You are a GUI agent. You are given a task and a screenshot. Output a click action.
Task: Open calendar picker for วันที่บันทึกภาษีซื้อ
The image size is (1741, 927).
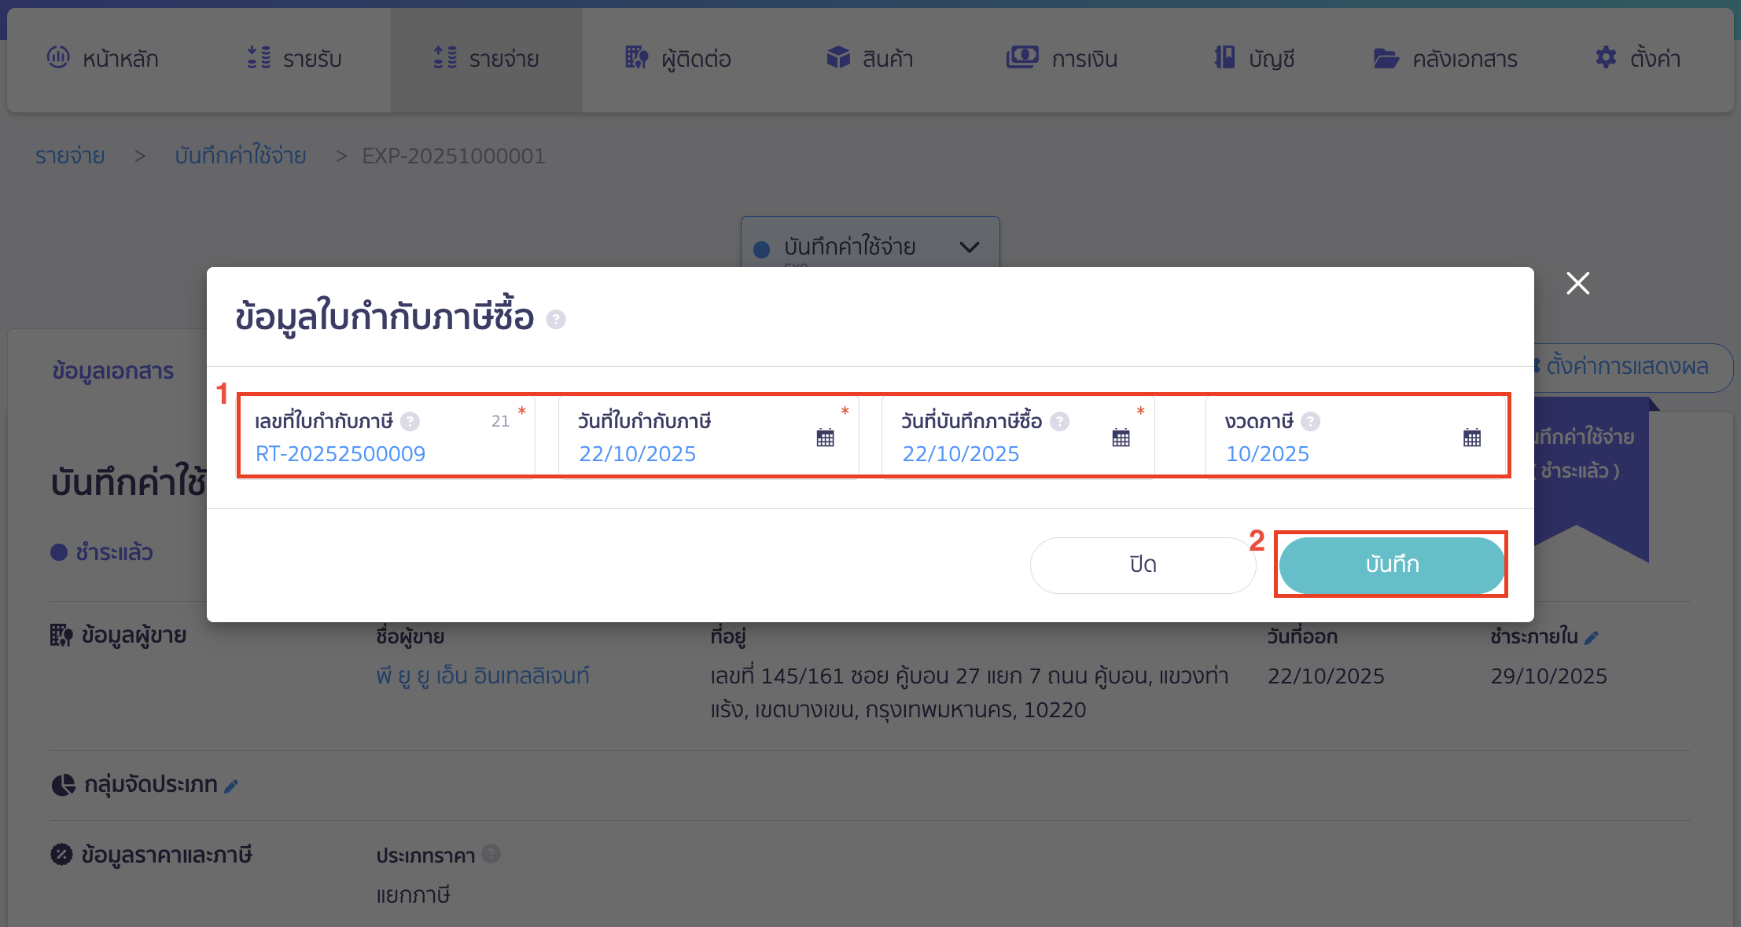click(x=1121, y=438)
